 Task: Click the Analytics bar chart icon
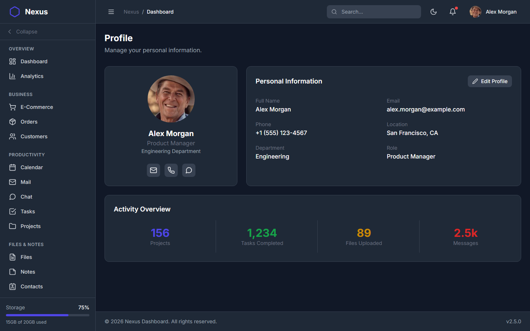[x=13, y=76]
